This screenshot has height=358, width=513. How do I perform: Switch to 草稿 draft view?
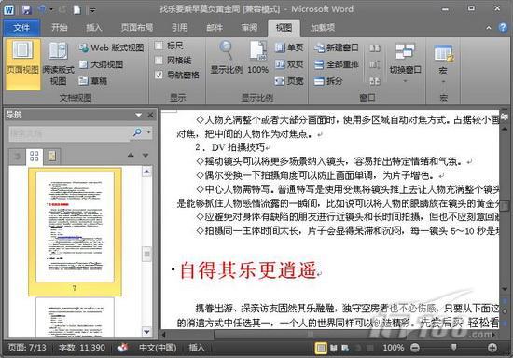point(93,81)
